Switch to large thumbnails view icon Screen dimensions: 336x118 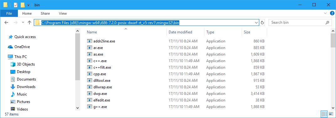point(331,114)
